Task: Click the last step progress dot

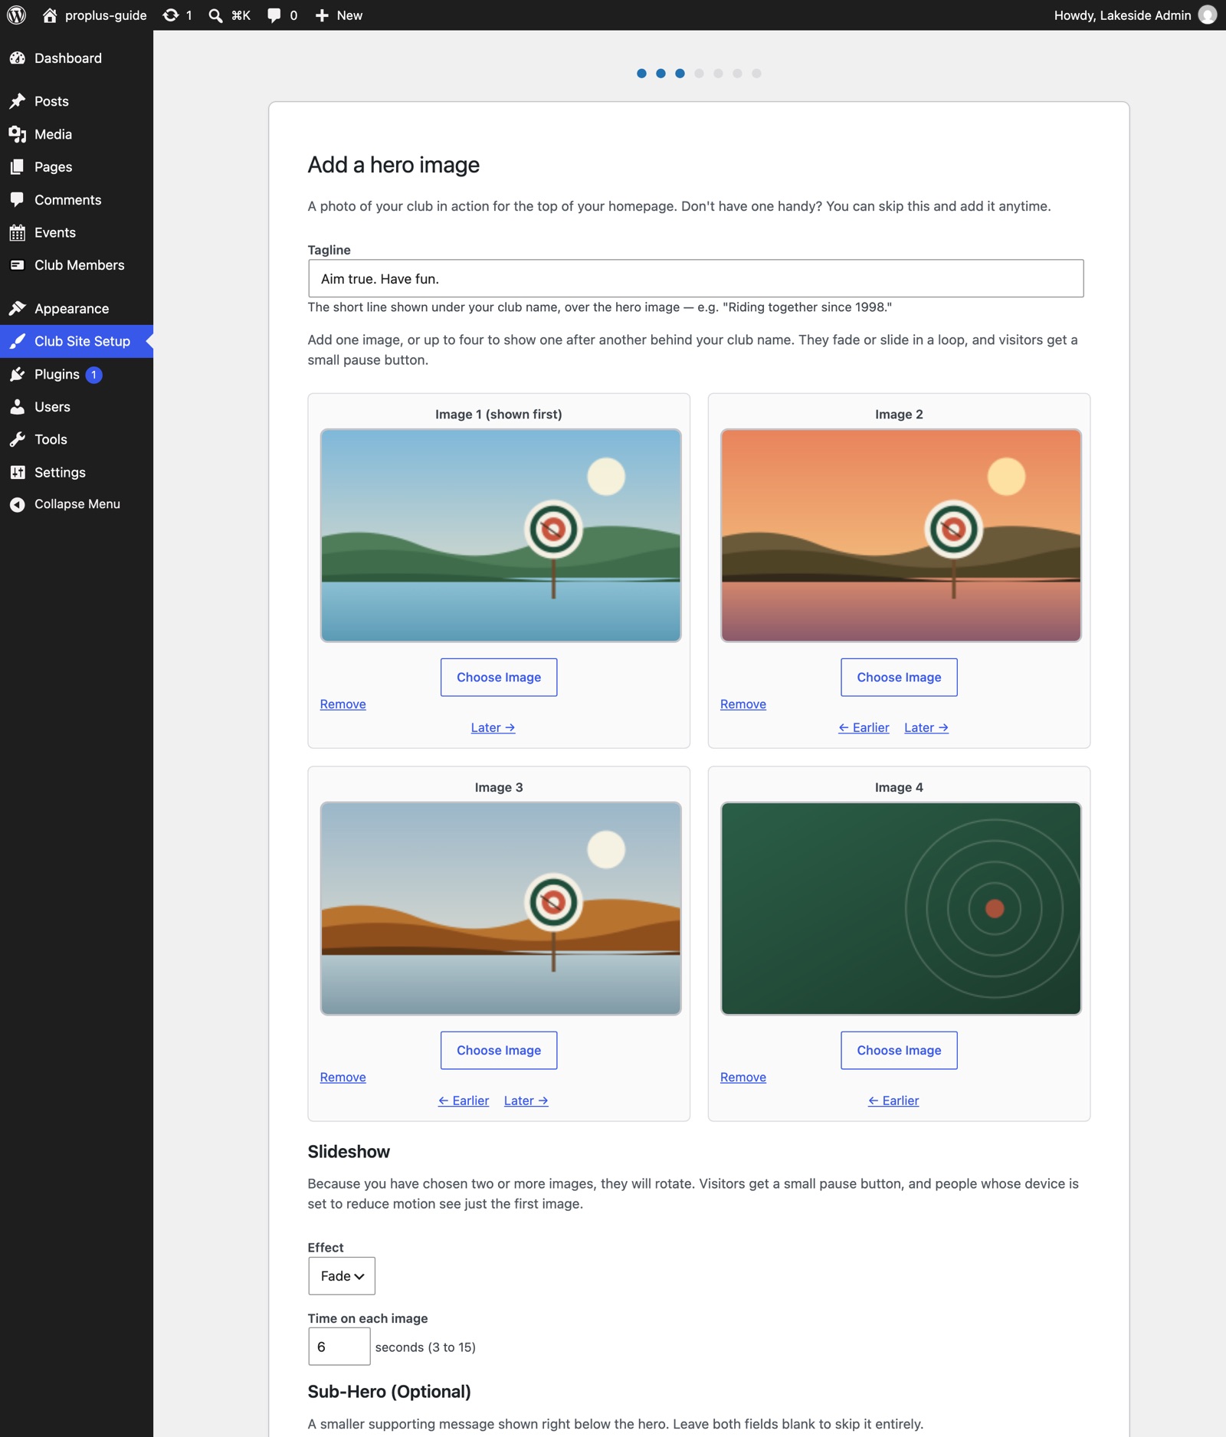Action: pyautogui.click(x=756, y=74)
